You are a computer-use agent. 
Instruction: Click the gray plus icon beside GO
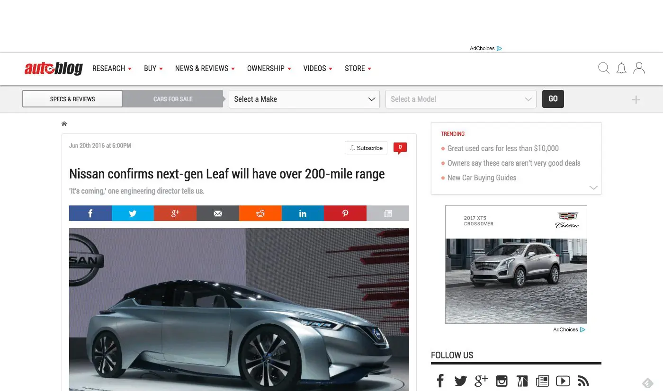pyautogui.click(x=636, y=99)
